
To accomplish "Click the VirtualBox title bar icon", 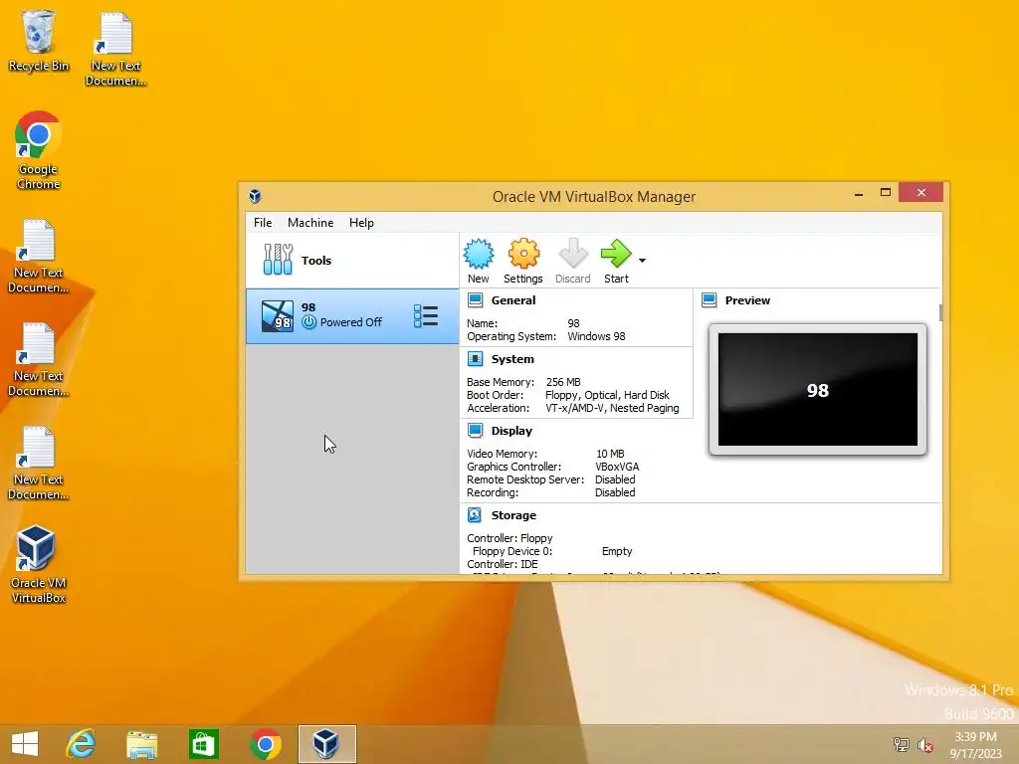I will [x=255, y=196].
